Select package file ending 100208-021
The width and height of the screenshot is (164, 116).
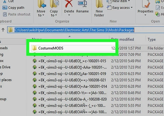pyautogui.click(x=72, y=80)
